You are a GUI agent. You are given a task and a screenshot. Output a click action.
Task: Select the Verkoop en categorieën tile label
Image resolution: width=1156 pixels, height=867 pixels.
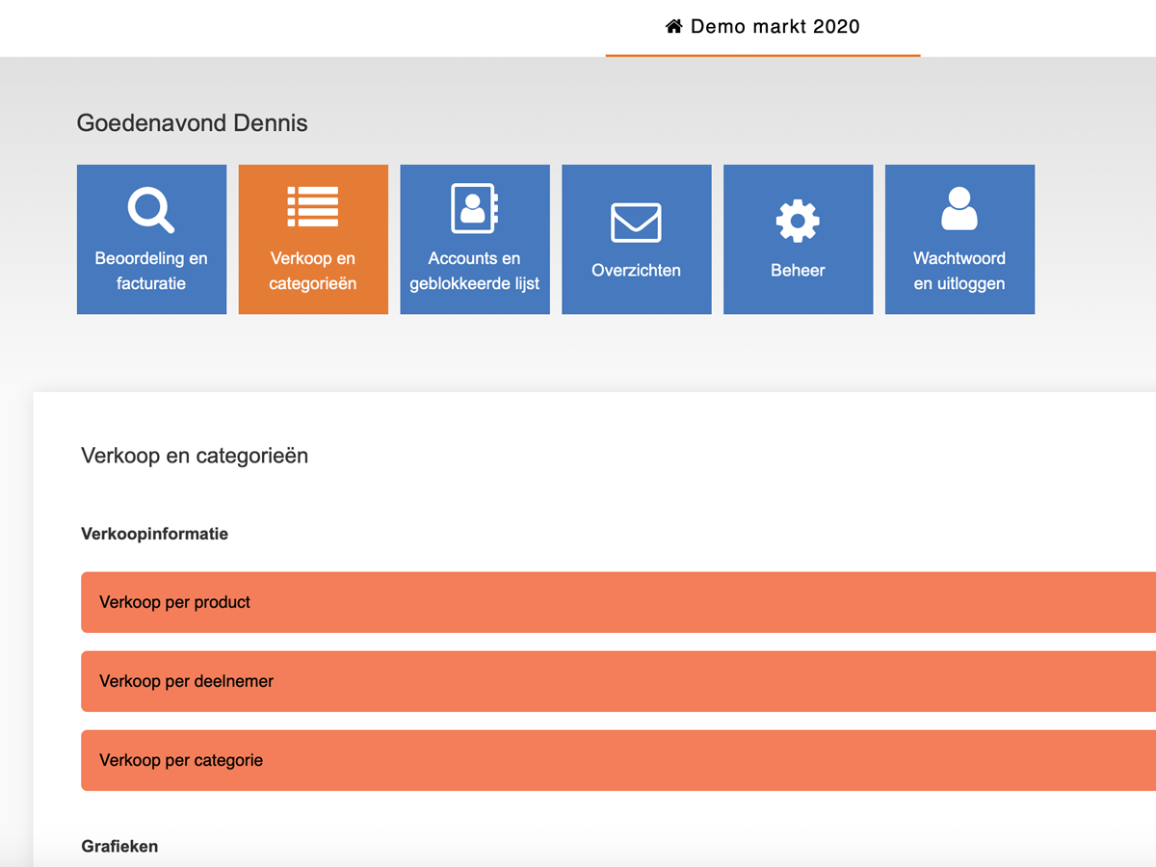point(313,271)
